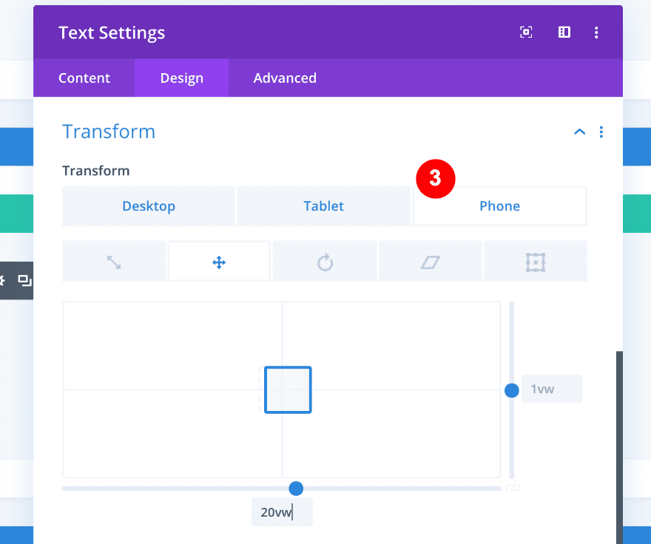Switch to Phone responsive mode
This screenshot has height=544, width=651.
pos(499,206)
